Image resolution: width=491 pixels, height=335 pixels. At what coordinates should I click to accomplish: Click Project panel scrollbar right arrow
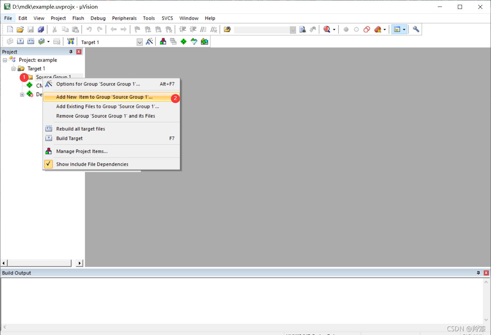tap(80, 263)
